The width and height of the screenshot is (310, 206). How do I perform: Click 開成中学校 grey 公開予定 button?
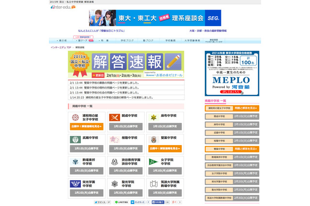point(126,126)
